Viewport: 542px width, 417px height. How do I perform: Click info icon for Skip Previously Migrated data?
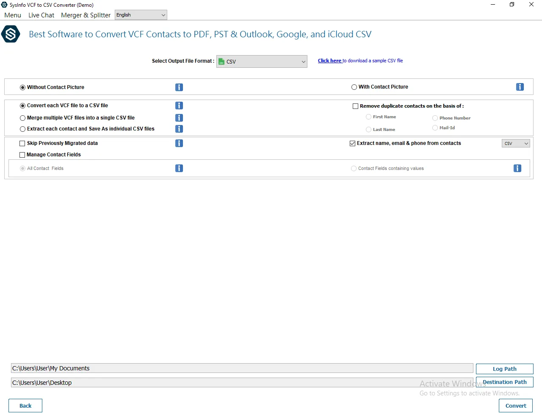(x=179, y=143)
